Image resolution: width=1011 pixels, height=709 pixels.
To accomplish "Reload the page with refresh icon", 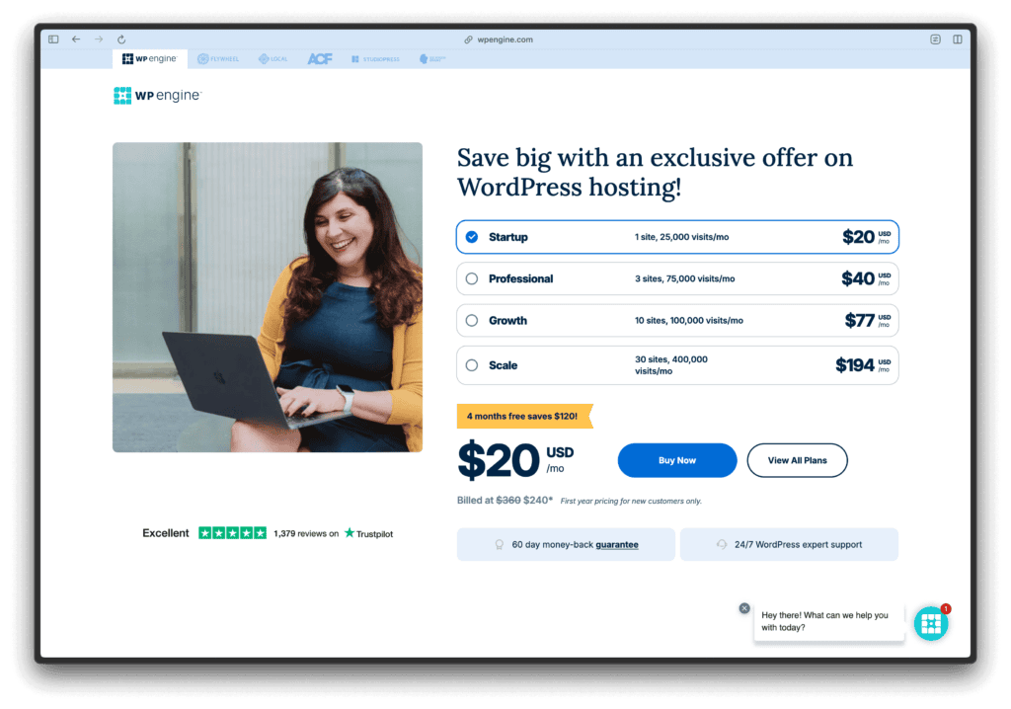I will [121, 39].
